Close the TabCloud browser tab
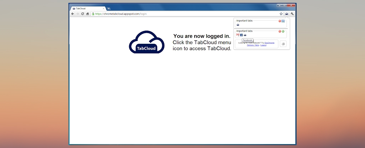 click(x=104, y=9)
